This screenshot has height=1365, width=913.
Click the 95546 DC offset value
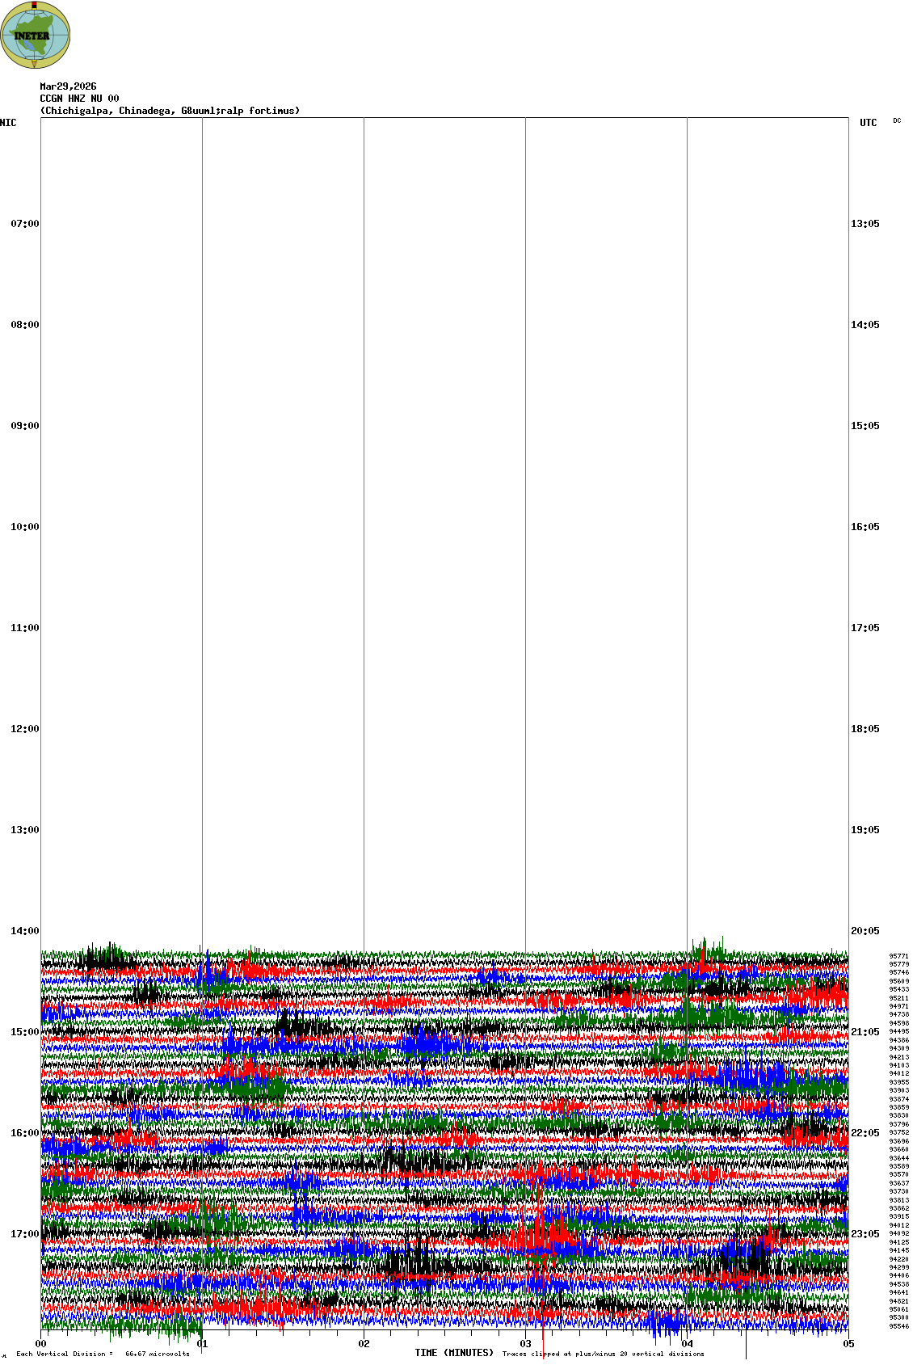pyautogui.click(x=898, y=1326)
